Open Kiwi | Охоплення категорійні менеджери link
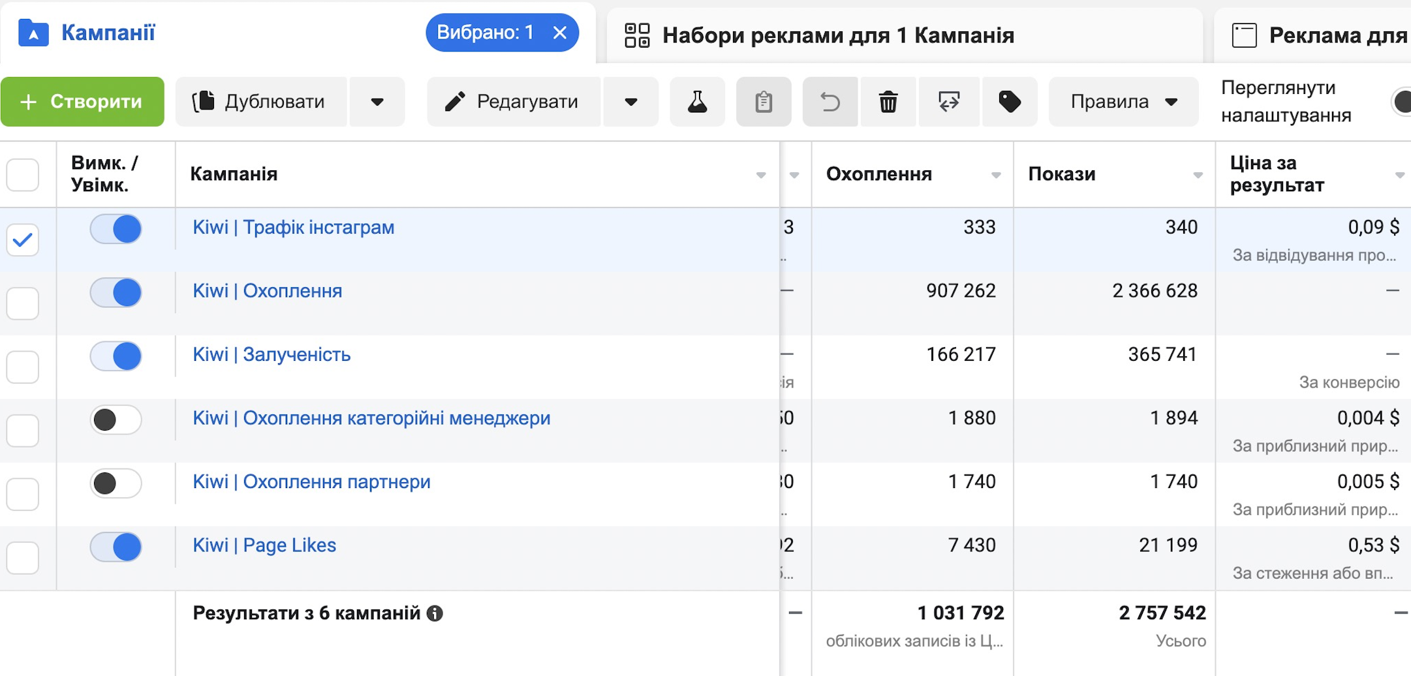The height and width of the screenshot is (676, 1411). (x=371, y=418)
